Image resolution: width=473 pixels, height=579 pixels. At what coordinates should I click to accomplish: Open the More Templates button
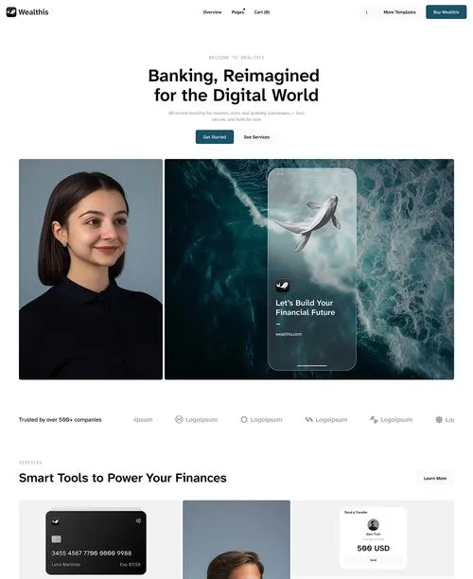pos(399,12)
